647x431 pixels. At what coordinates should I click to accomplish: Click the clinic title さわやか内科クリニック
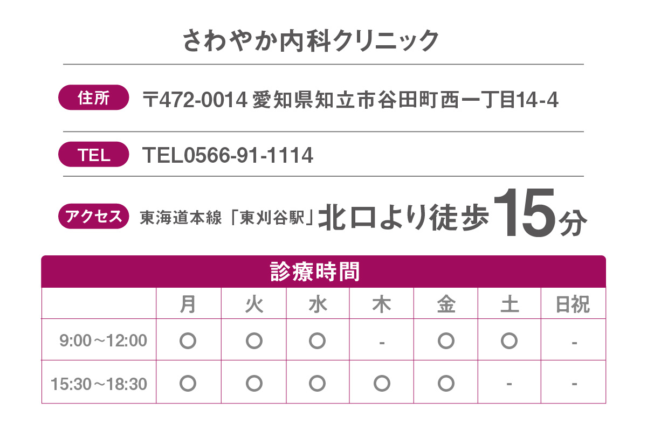(311, 40)
